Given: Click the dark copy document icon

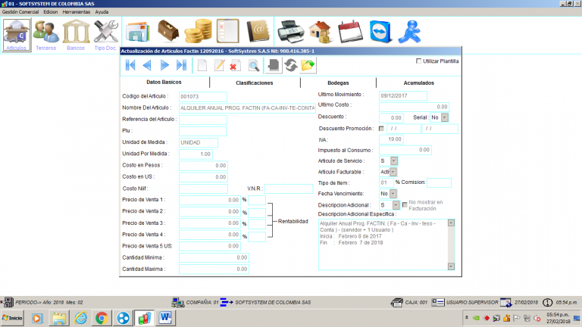Looking at the screenshot, I should [x=274, y=65].
